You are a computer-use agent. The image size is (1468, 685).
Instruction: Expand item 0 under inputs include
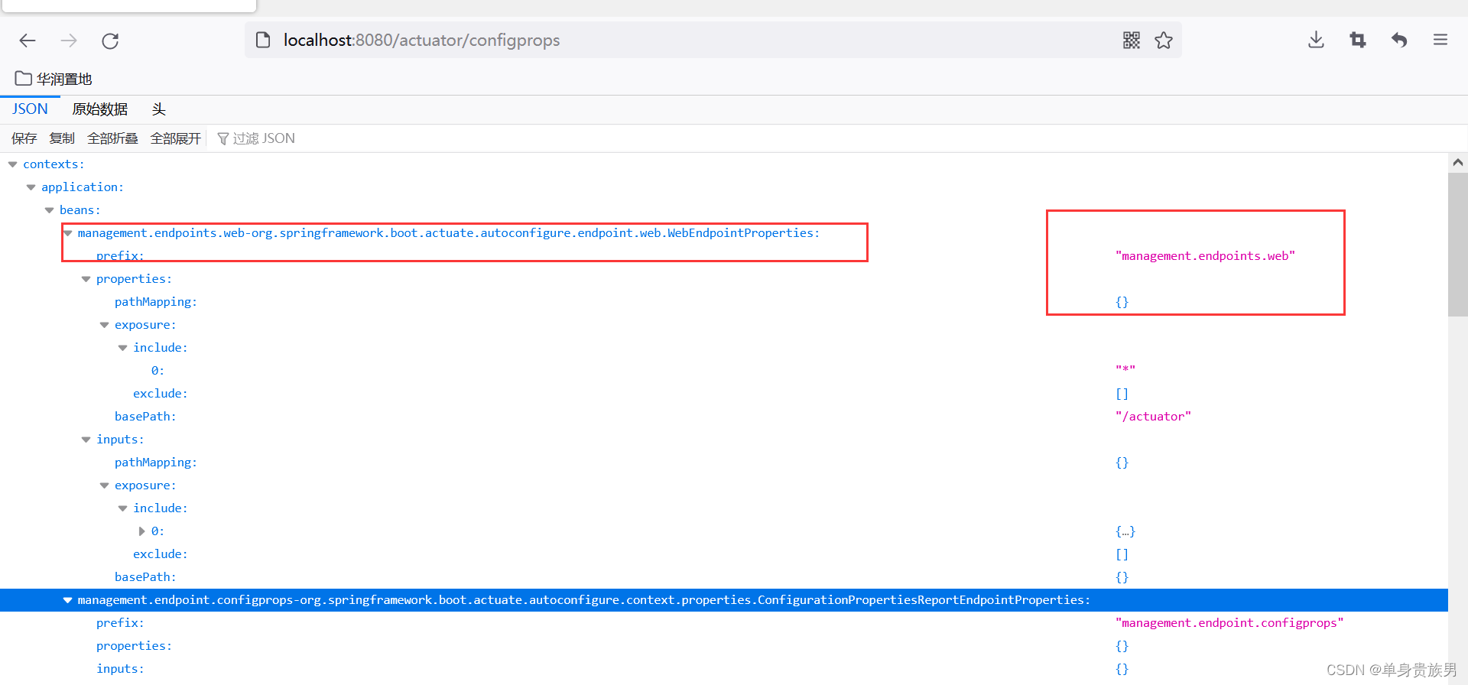pyautogui.click(x=141, y=531)
